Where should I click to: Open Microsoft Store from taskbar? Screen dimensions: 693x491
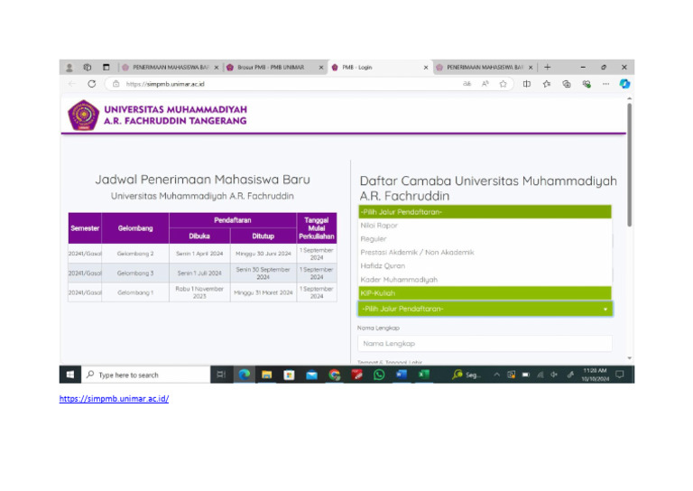[x=289, y=375]
